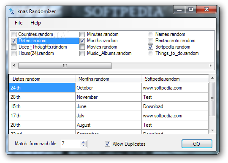Select the 17 th cell
The height and width of the screenshot is (163, 228).
point(42,116)
